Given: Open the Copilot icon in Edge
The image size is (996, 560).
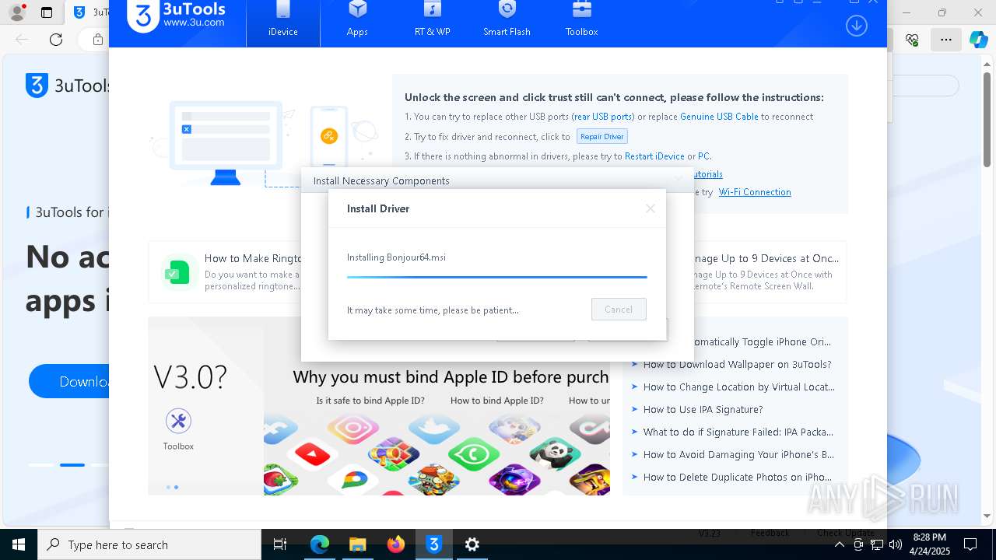Looking at the screenshot, I should coord(978,40).
